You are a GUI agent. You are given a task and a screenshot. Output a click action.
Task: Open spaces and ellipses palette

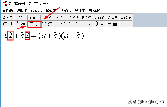21,17
